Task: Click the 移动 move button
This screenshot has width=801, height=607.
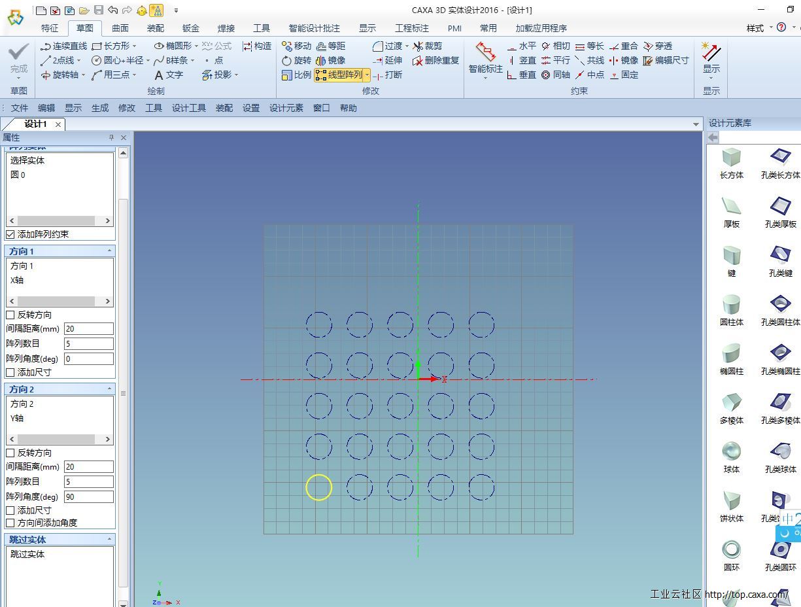Action: click(296, 46)
